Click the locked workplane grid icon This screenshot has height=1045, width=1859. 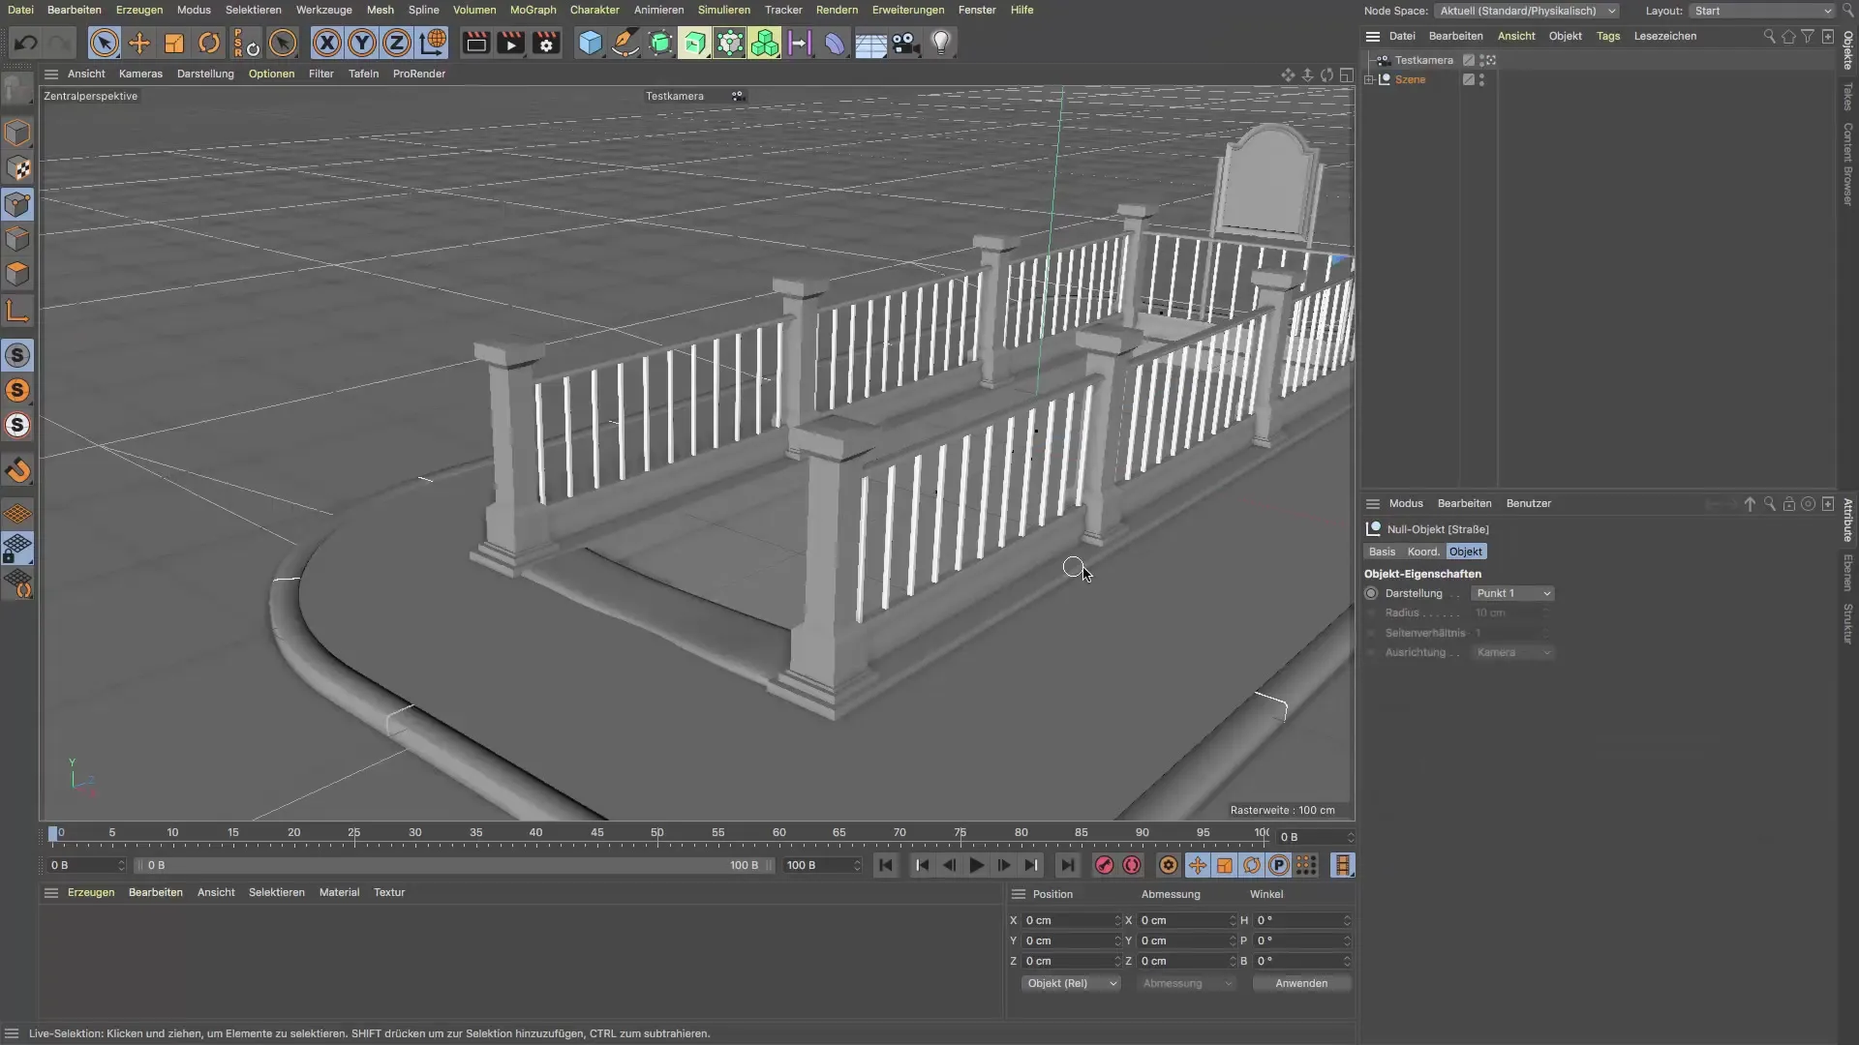(x=17, y=549)
